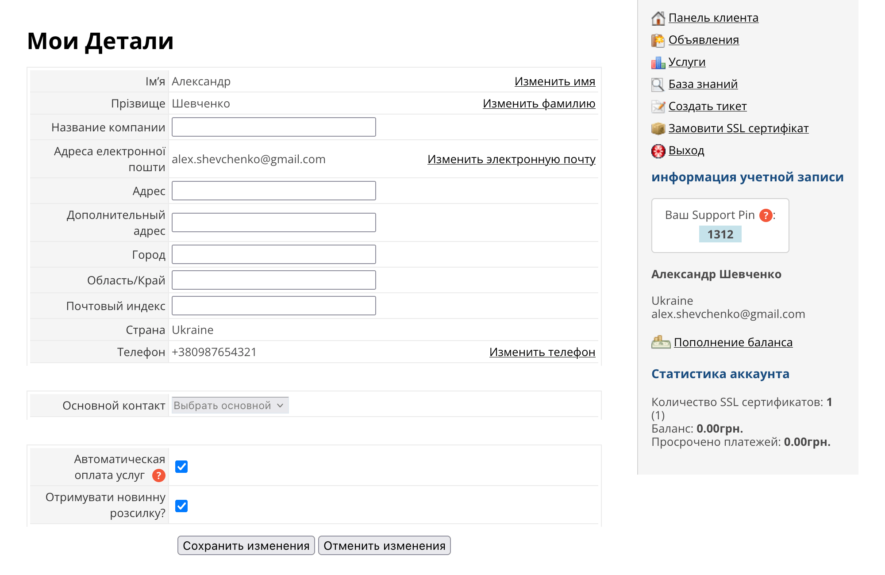Viewport: 885px width, 575px height.
Task: Open the Услуги sidebar link
Action: [x=687, y=62]
